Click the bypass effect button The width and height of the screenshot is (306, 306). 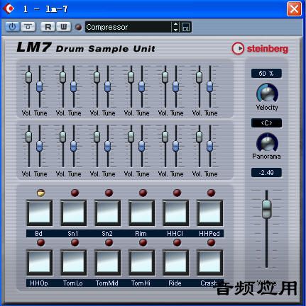pyautogui.click(x=28, y=27)
